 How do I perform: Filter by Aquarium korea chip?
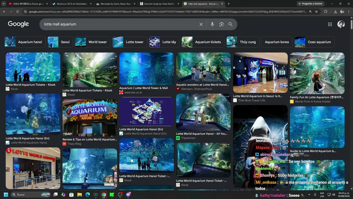[277, 42]
